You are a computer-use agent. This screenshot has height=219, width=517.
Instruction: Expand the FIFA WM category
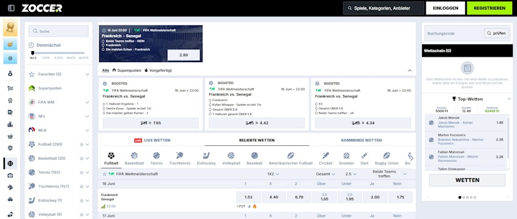pyautogui.click(x=87, y=103)
